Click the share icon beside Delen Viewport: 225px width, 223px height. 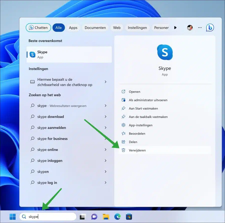123,142
